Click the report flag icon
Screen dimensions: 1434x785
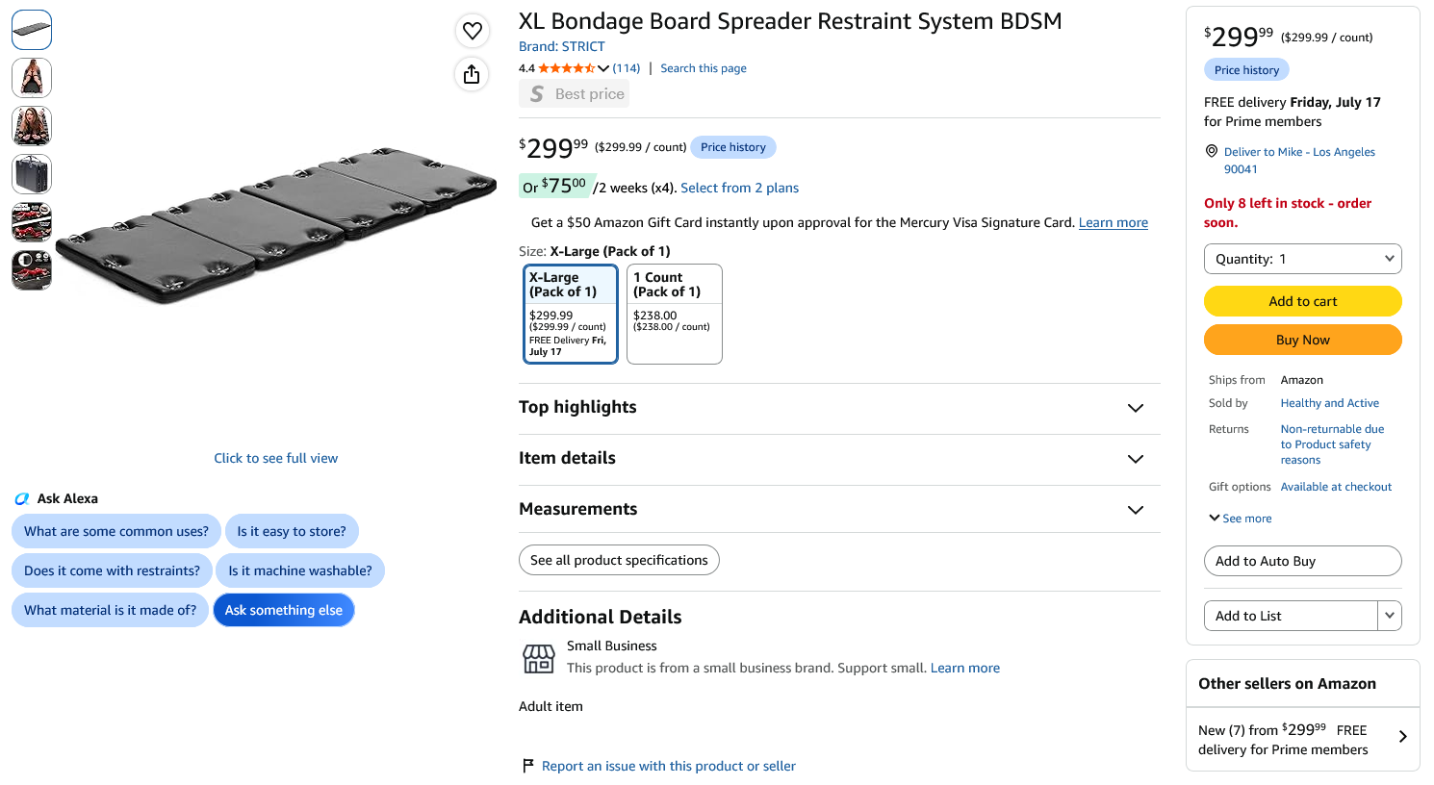coord(527,766)
